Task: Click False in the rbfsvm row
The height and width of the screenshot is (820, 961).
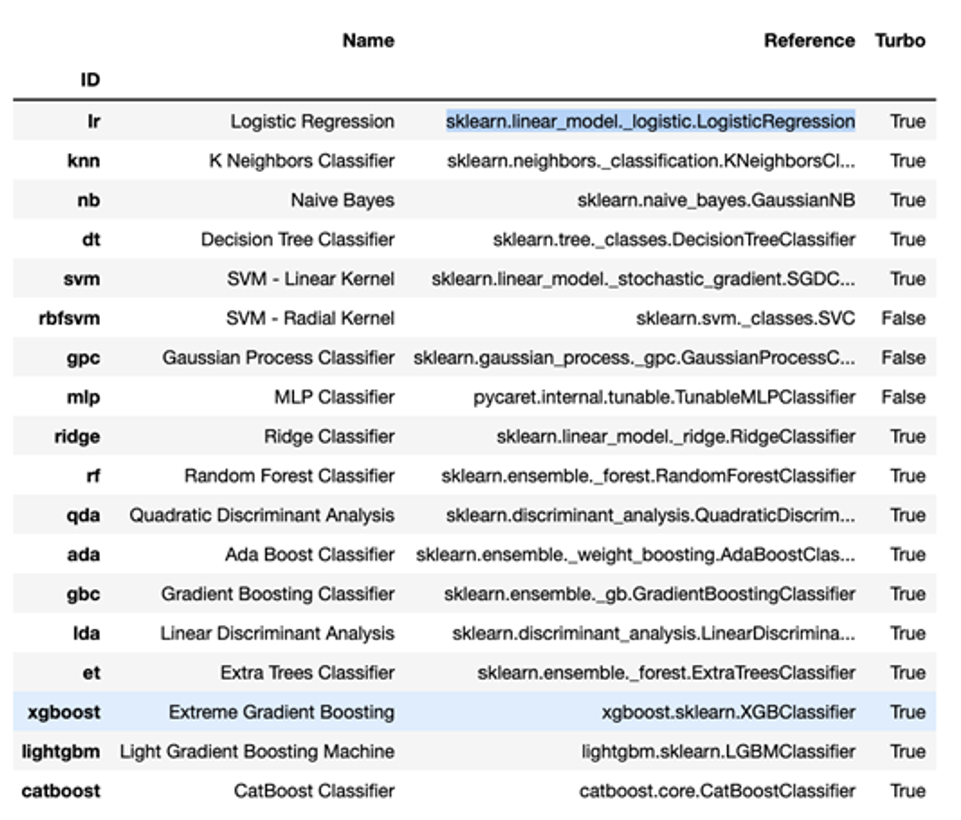Action: pyautogui.click(x=903, y=319)
